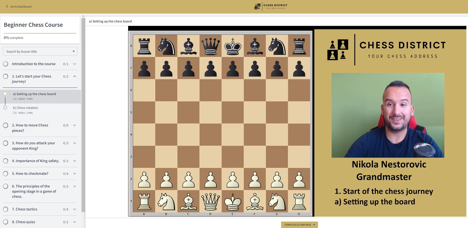Click the sidebar vertical scrollbar
This screenshot has width=468, height=228.
pyautogui.click(x=83, y=115)
